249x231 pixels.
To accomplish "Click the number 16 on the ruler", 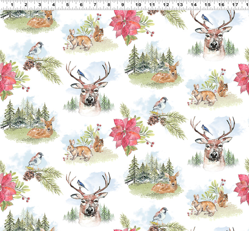I will 221,5.
